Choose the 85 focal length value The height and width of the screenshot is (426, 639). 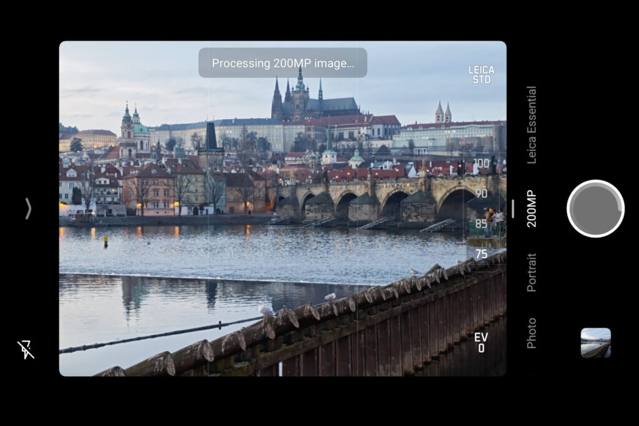point(481,223)
